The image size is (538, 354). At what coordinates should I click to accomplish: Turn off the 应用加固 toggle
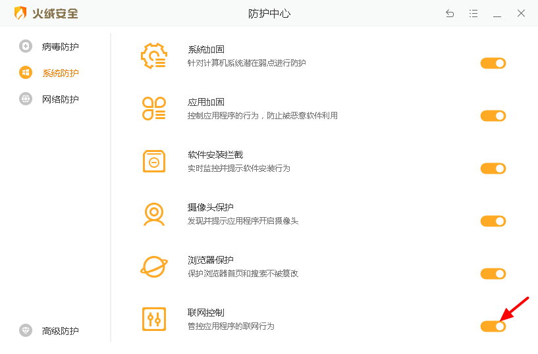(493, 116)
